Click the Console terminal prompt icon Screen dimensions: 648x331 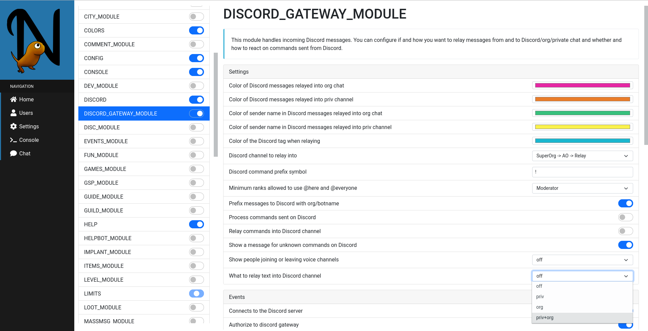click(14, 140)
